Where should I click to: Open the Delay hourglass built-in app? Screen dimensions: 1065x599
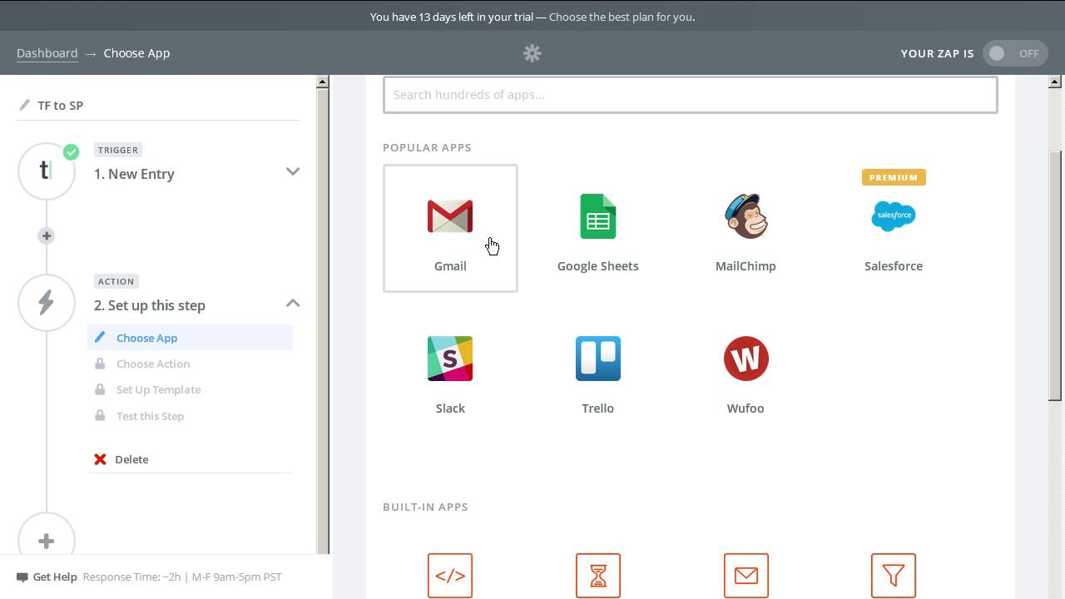(x=598, y=575)
